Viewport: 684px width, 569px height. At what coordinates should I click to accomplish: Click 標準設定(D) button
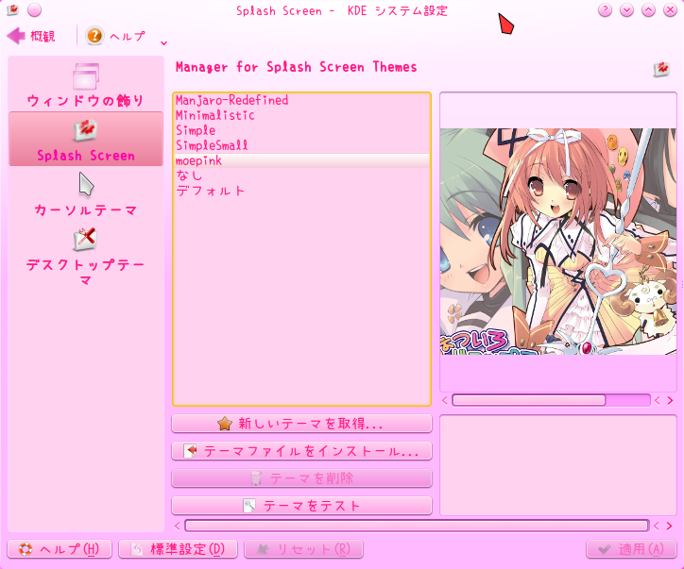[x=178, y=549]
